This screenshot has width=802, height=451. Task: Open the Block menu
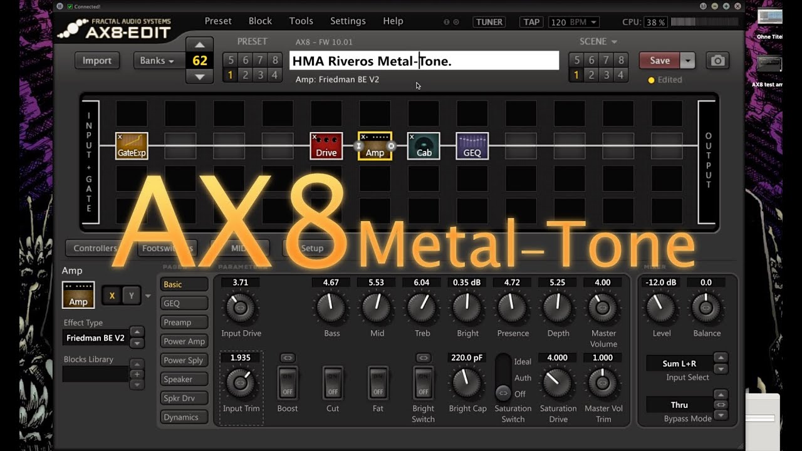(x=260, y=21)
